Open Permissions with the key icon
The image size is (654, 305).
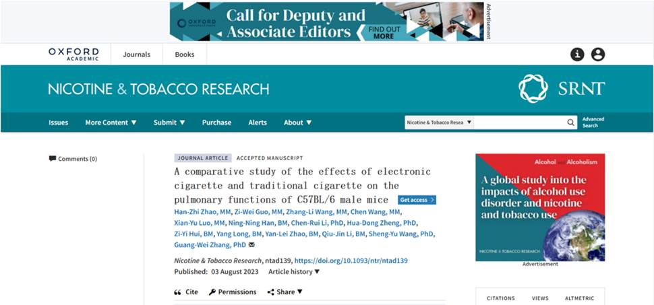[233, 292]
